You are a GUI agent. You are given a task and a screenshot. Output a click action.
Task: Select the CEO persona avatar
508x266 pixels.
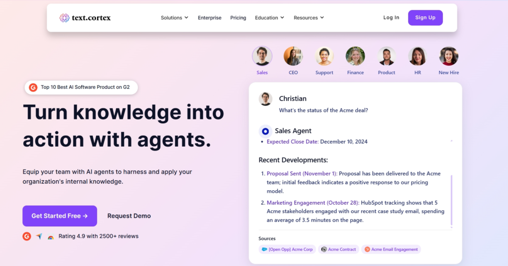click(293, 56)
